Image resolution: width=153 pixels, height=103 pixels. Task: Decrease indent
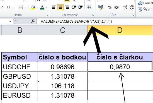click(74, 7)
